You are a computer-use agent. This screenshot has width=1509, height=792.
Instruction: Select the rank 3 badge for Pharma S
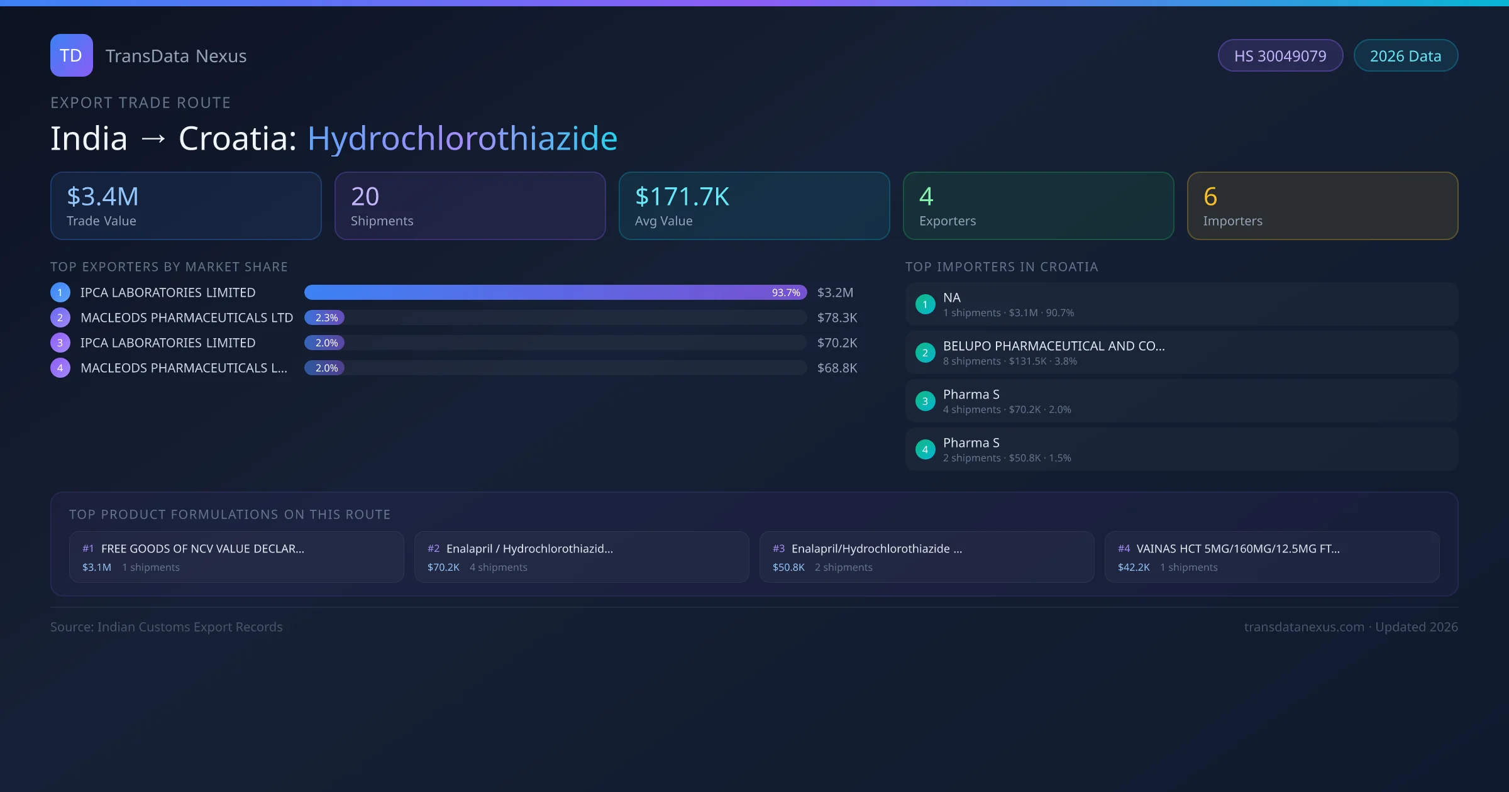925,400
